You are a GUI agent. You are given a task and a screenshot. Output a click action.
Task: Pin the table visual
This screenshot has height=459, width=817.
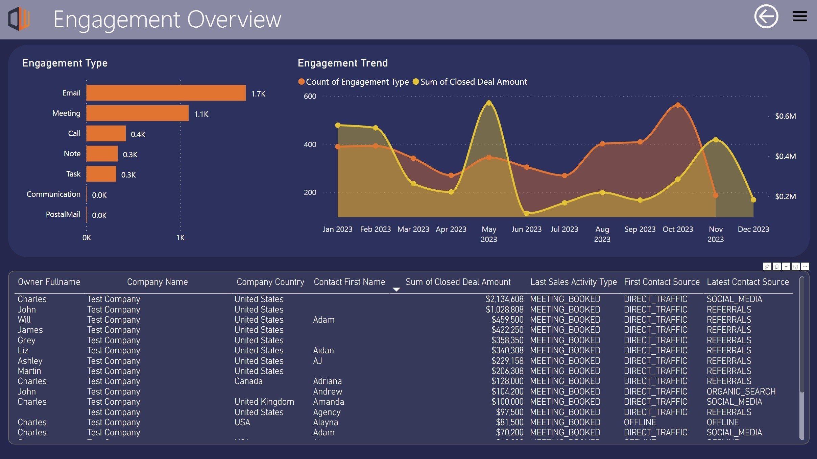tap(767, 267)
